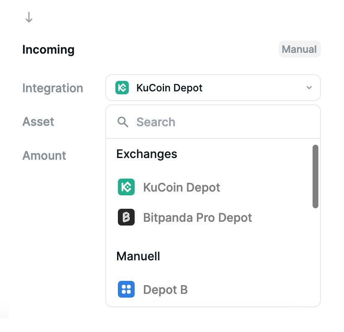
Task: Click the Exchanges group heading
Action: pos(147,154)
